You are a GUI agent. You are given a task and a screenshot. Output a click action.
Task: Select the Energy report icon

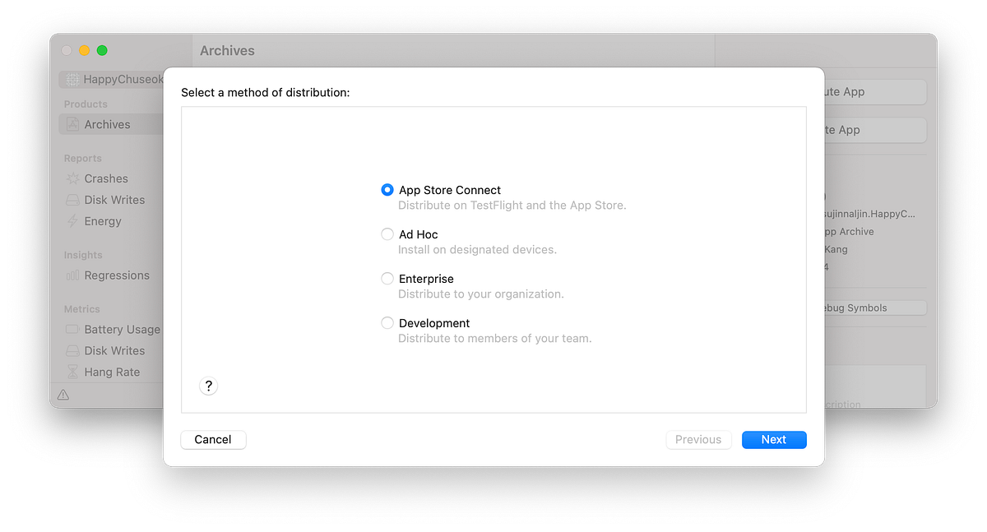[x=73, y=221]
